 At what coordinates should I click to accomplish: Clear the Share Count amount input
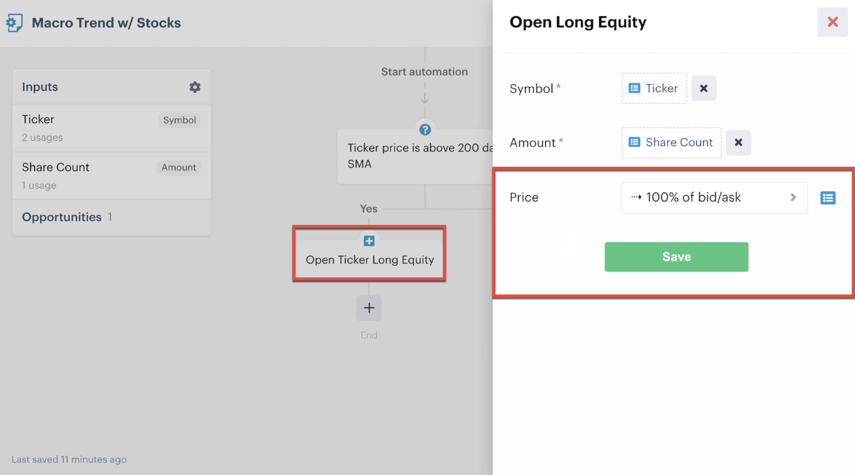tap(738, 142)
